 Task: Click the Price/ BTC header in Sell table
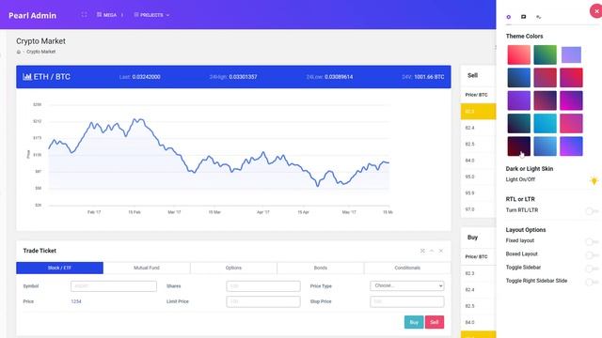point(476,95)
